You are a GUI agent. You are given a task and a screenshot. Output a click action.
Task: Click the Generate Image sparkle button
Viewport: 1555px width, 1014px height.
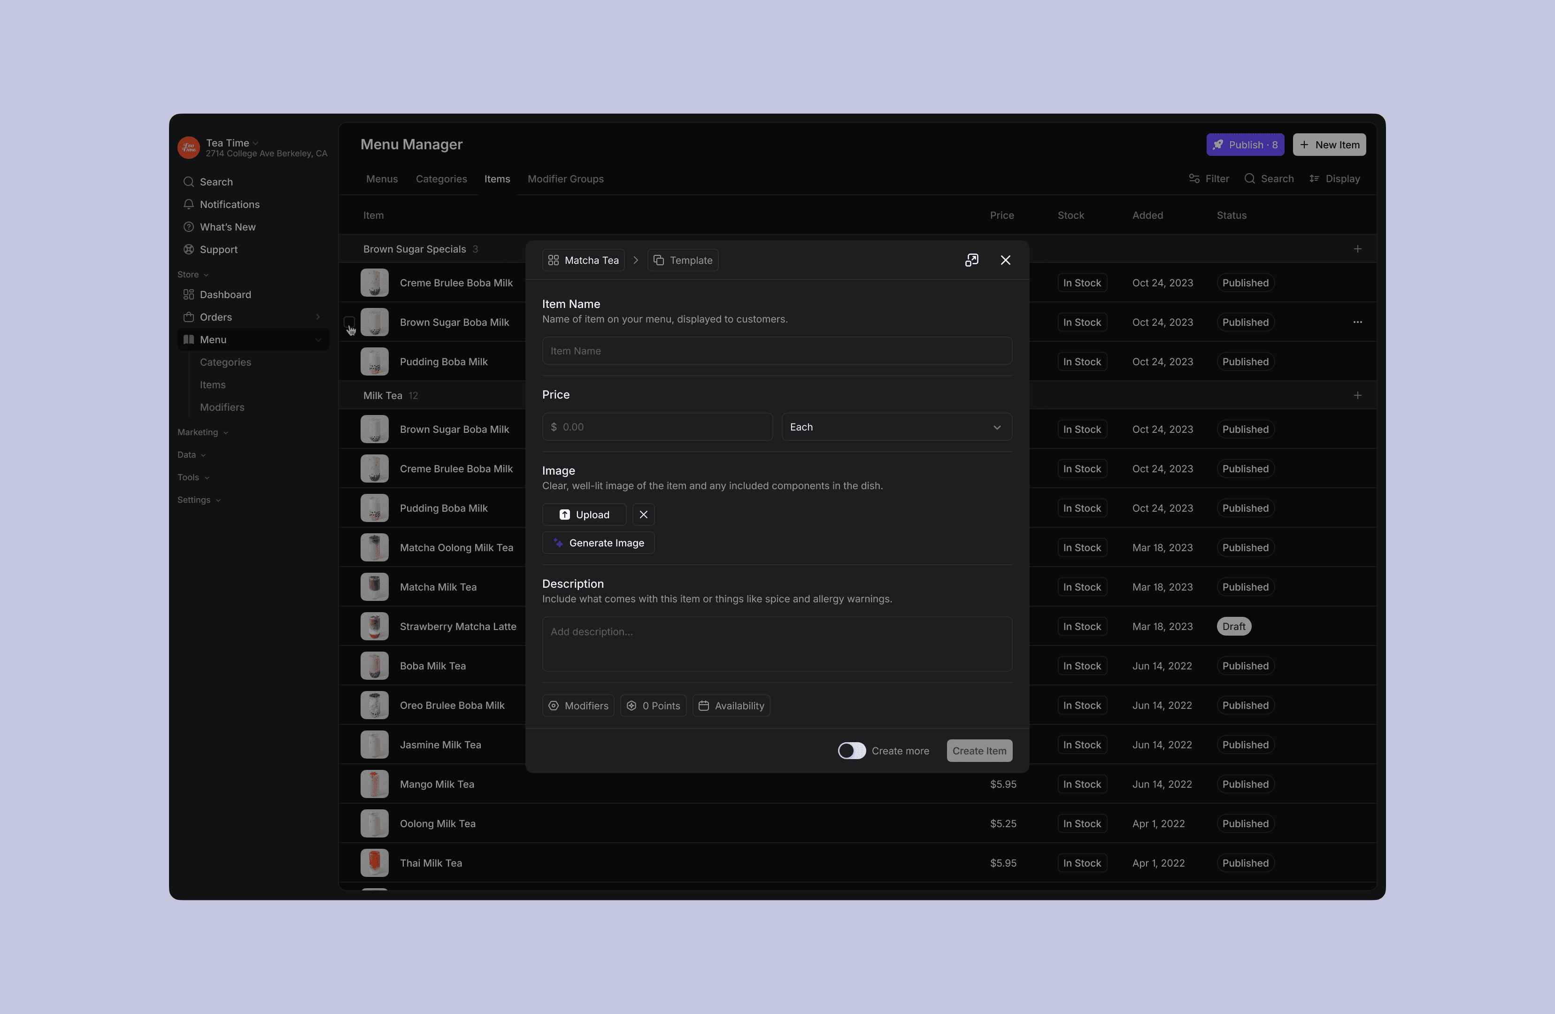598,543
